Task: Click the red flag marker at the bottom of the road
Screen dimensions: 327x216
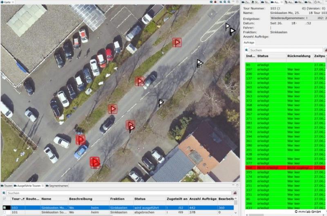Action: pos(95,162)
